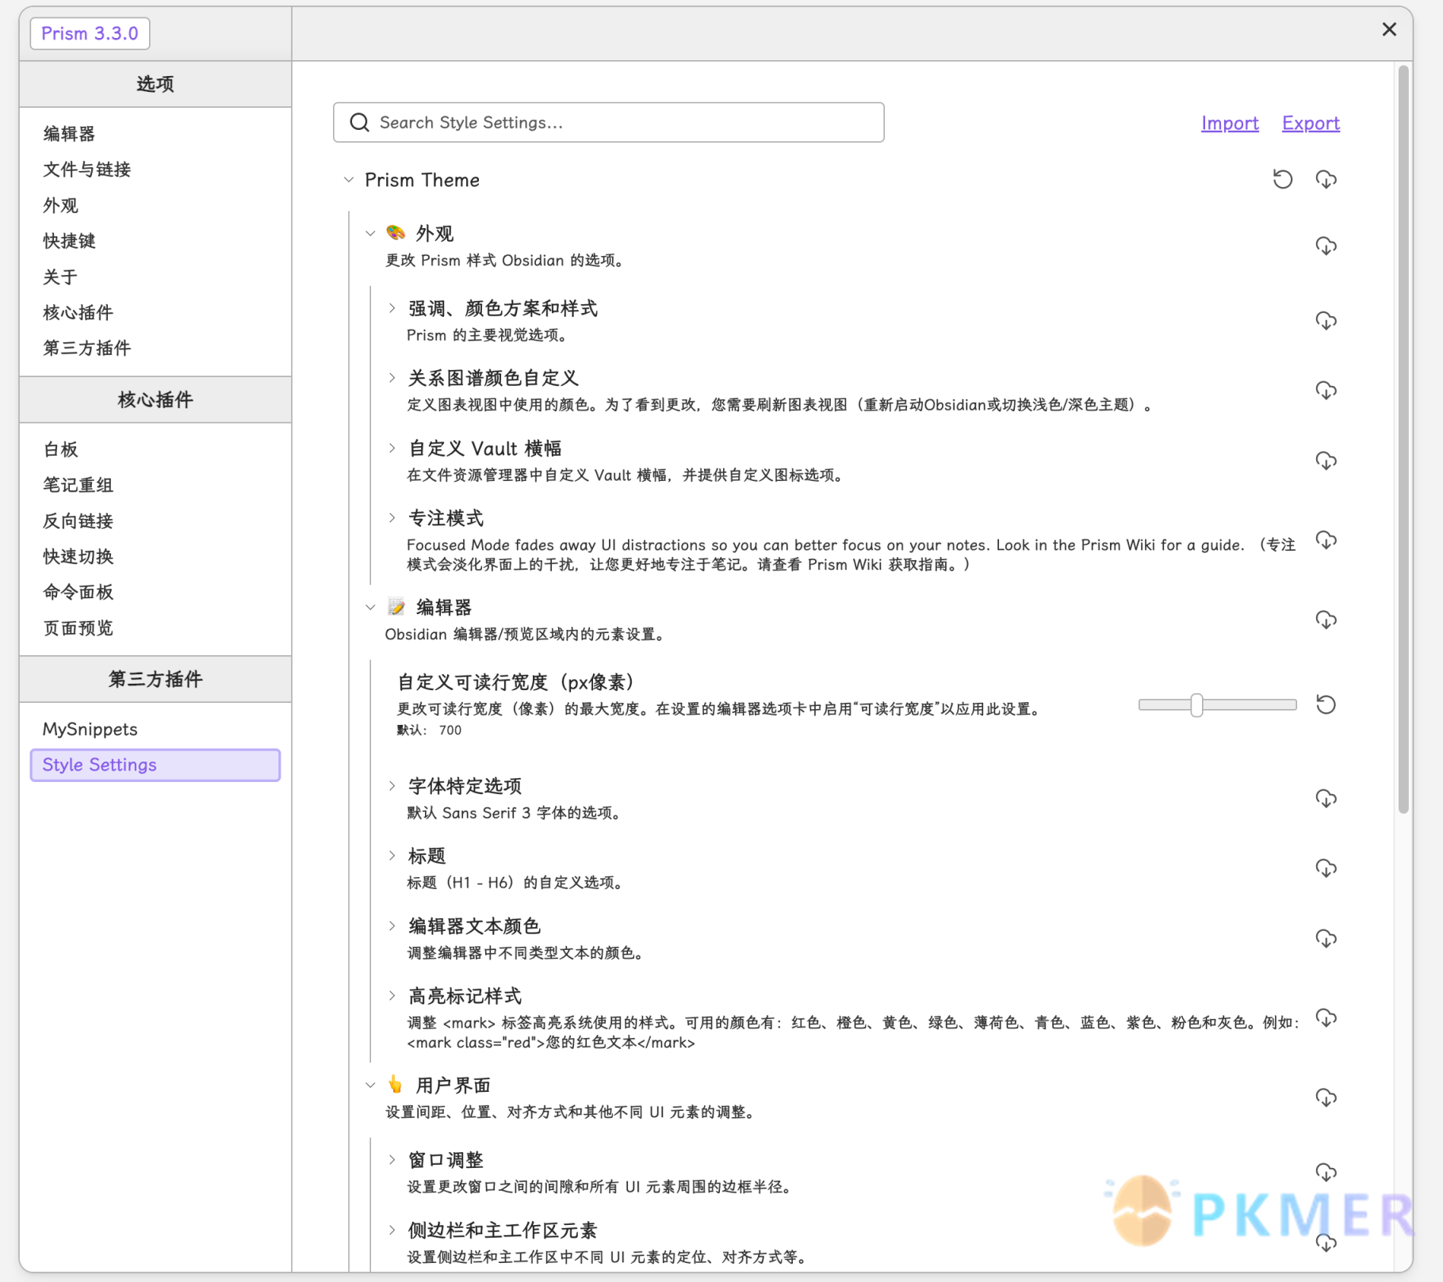Export icon for 高亮标记样式 row
Image resolution: width=1443 pixels, height=1282 pixels.
click(1326, 1018)
